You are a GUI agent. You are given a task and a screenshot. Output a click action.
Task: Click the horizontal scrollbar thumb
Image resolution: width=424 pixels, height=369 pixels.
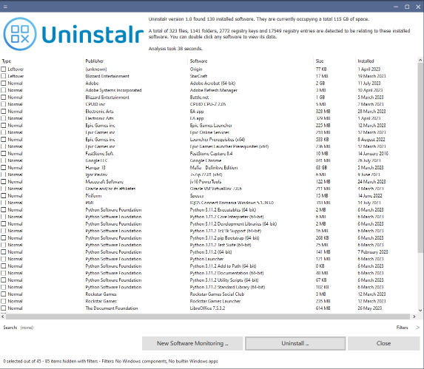(x=208, y=316)
